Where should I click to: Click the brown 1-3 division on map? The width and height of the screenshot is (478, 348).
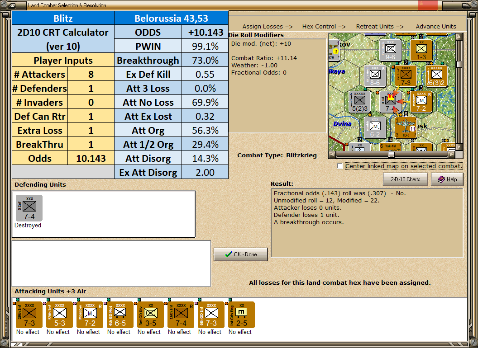pos(421,50)
